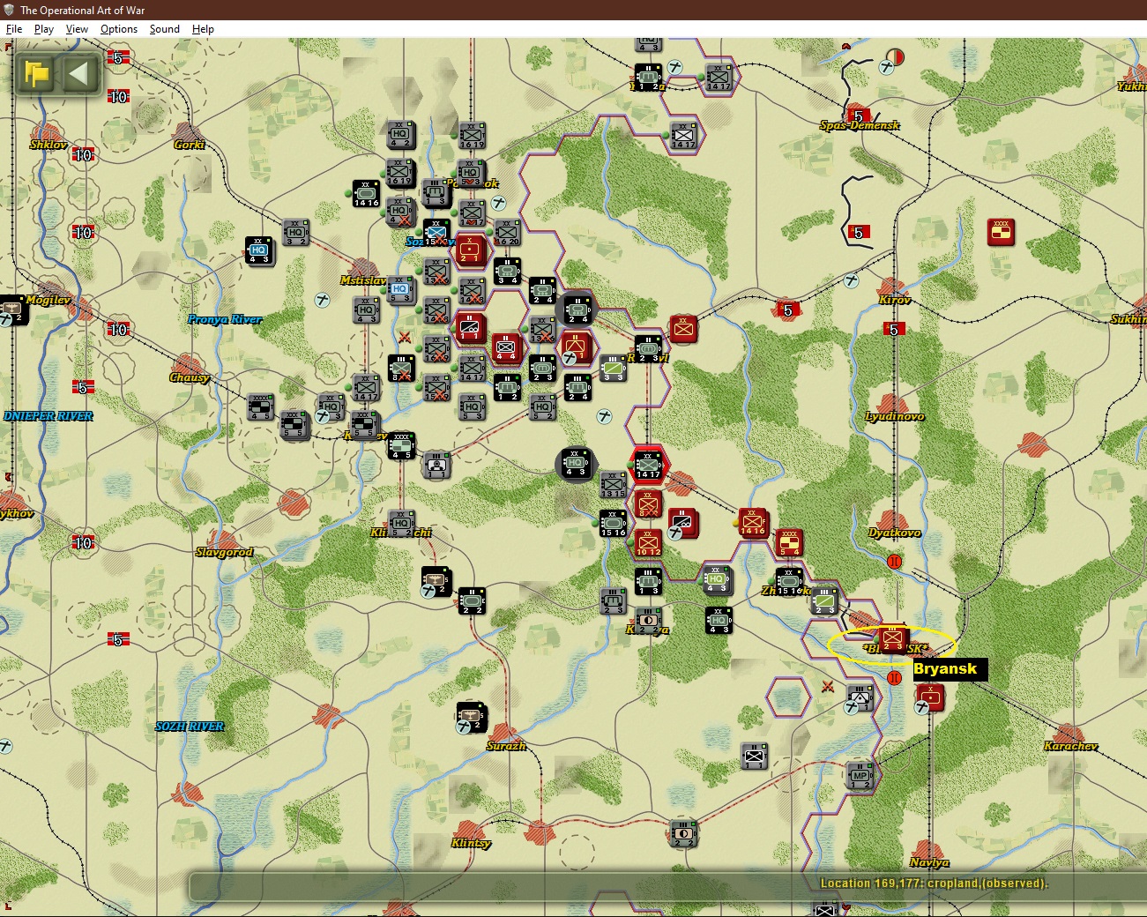Select grey counter with white crossed box
Screen dimensions: 1147x917
click(754, 756)
